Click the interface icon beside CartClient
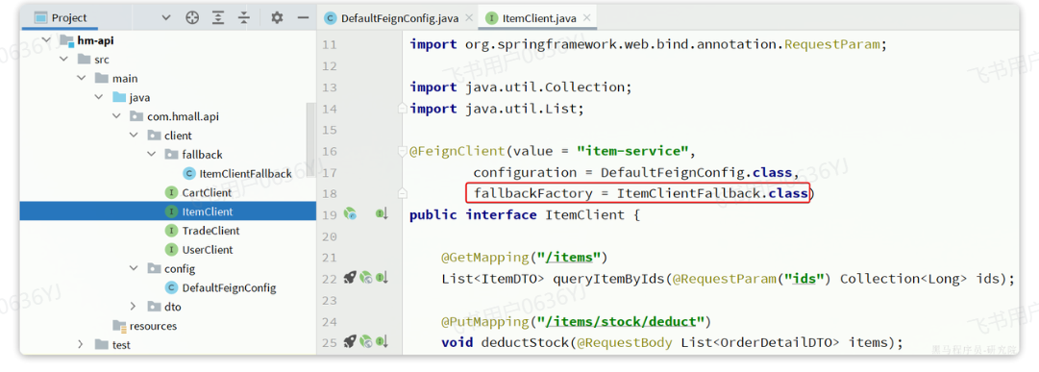Image resolution: width=1039 pixels, height=372 pixels. point(172,193)
